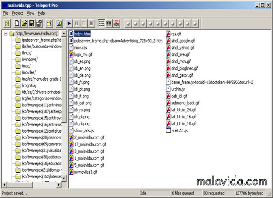Click the tree panel's down scroll arrow
This screenshot has height=198, width=273.
(64, 178)
